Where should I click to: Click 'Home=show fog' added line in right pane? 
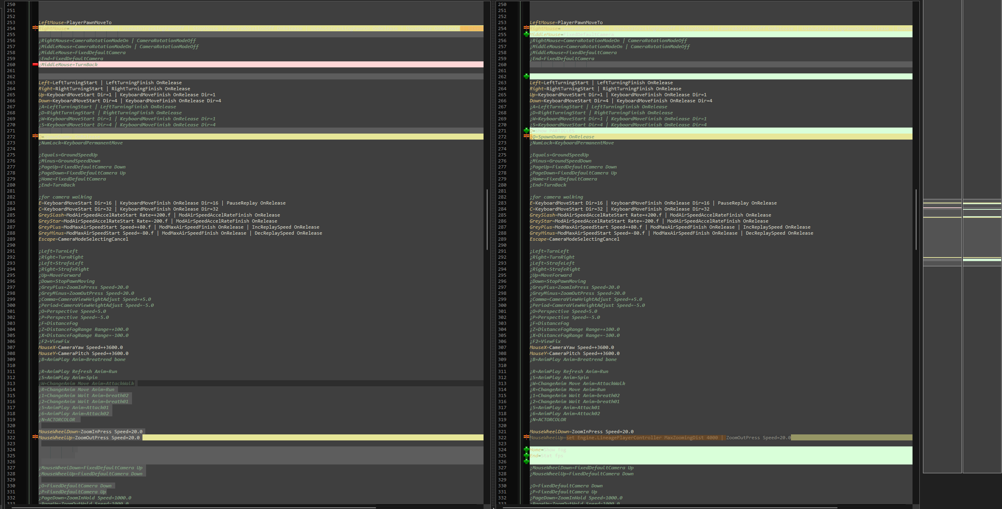[548, 450]
